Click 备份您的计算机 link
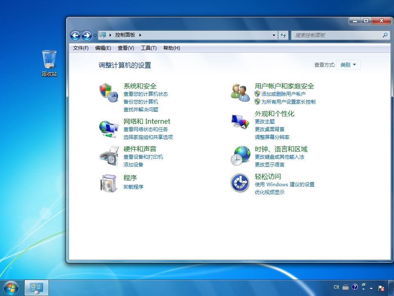 point(141,102)
